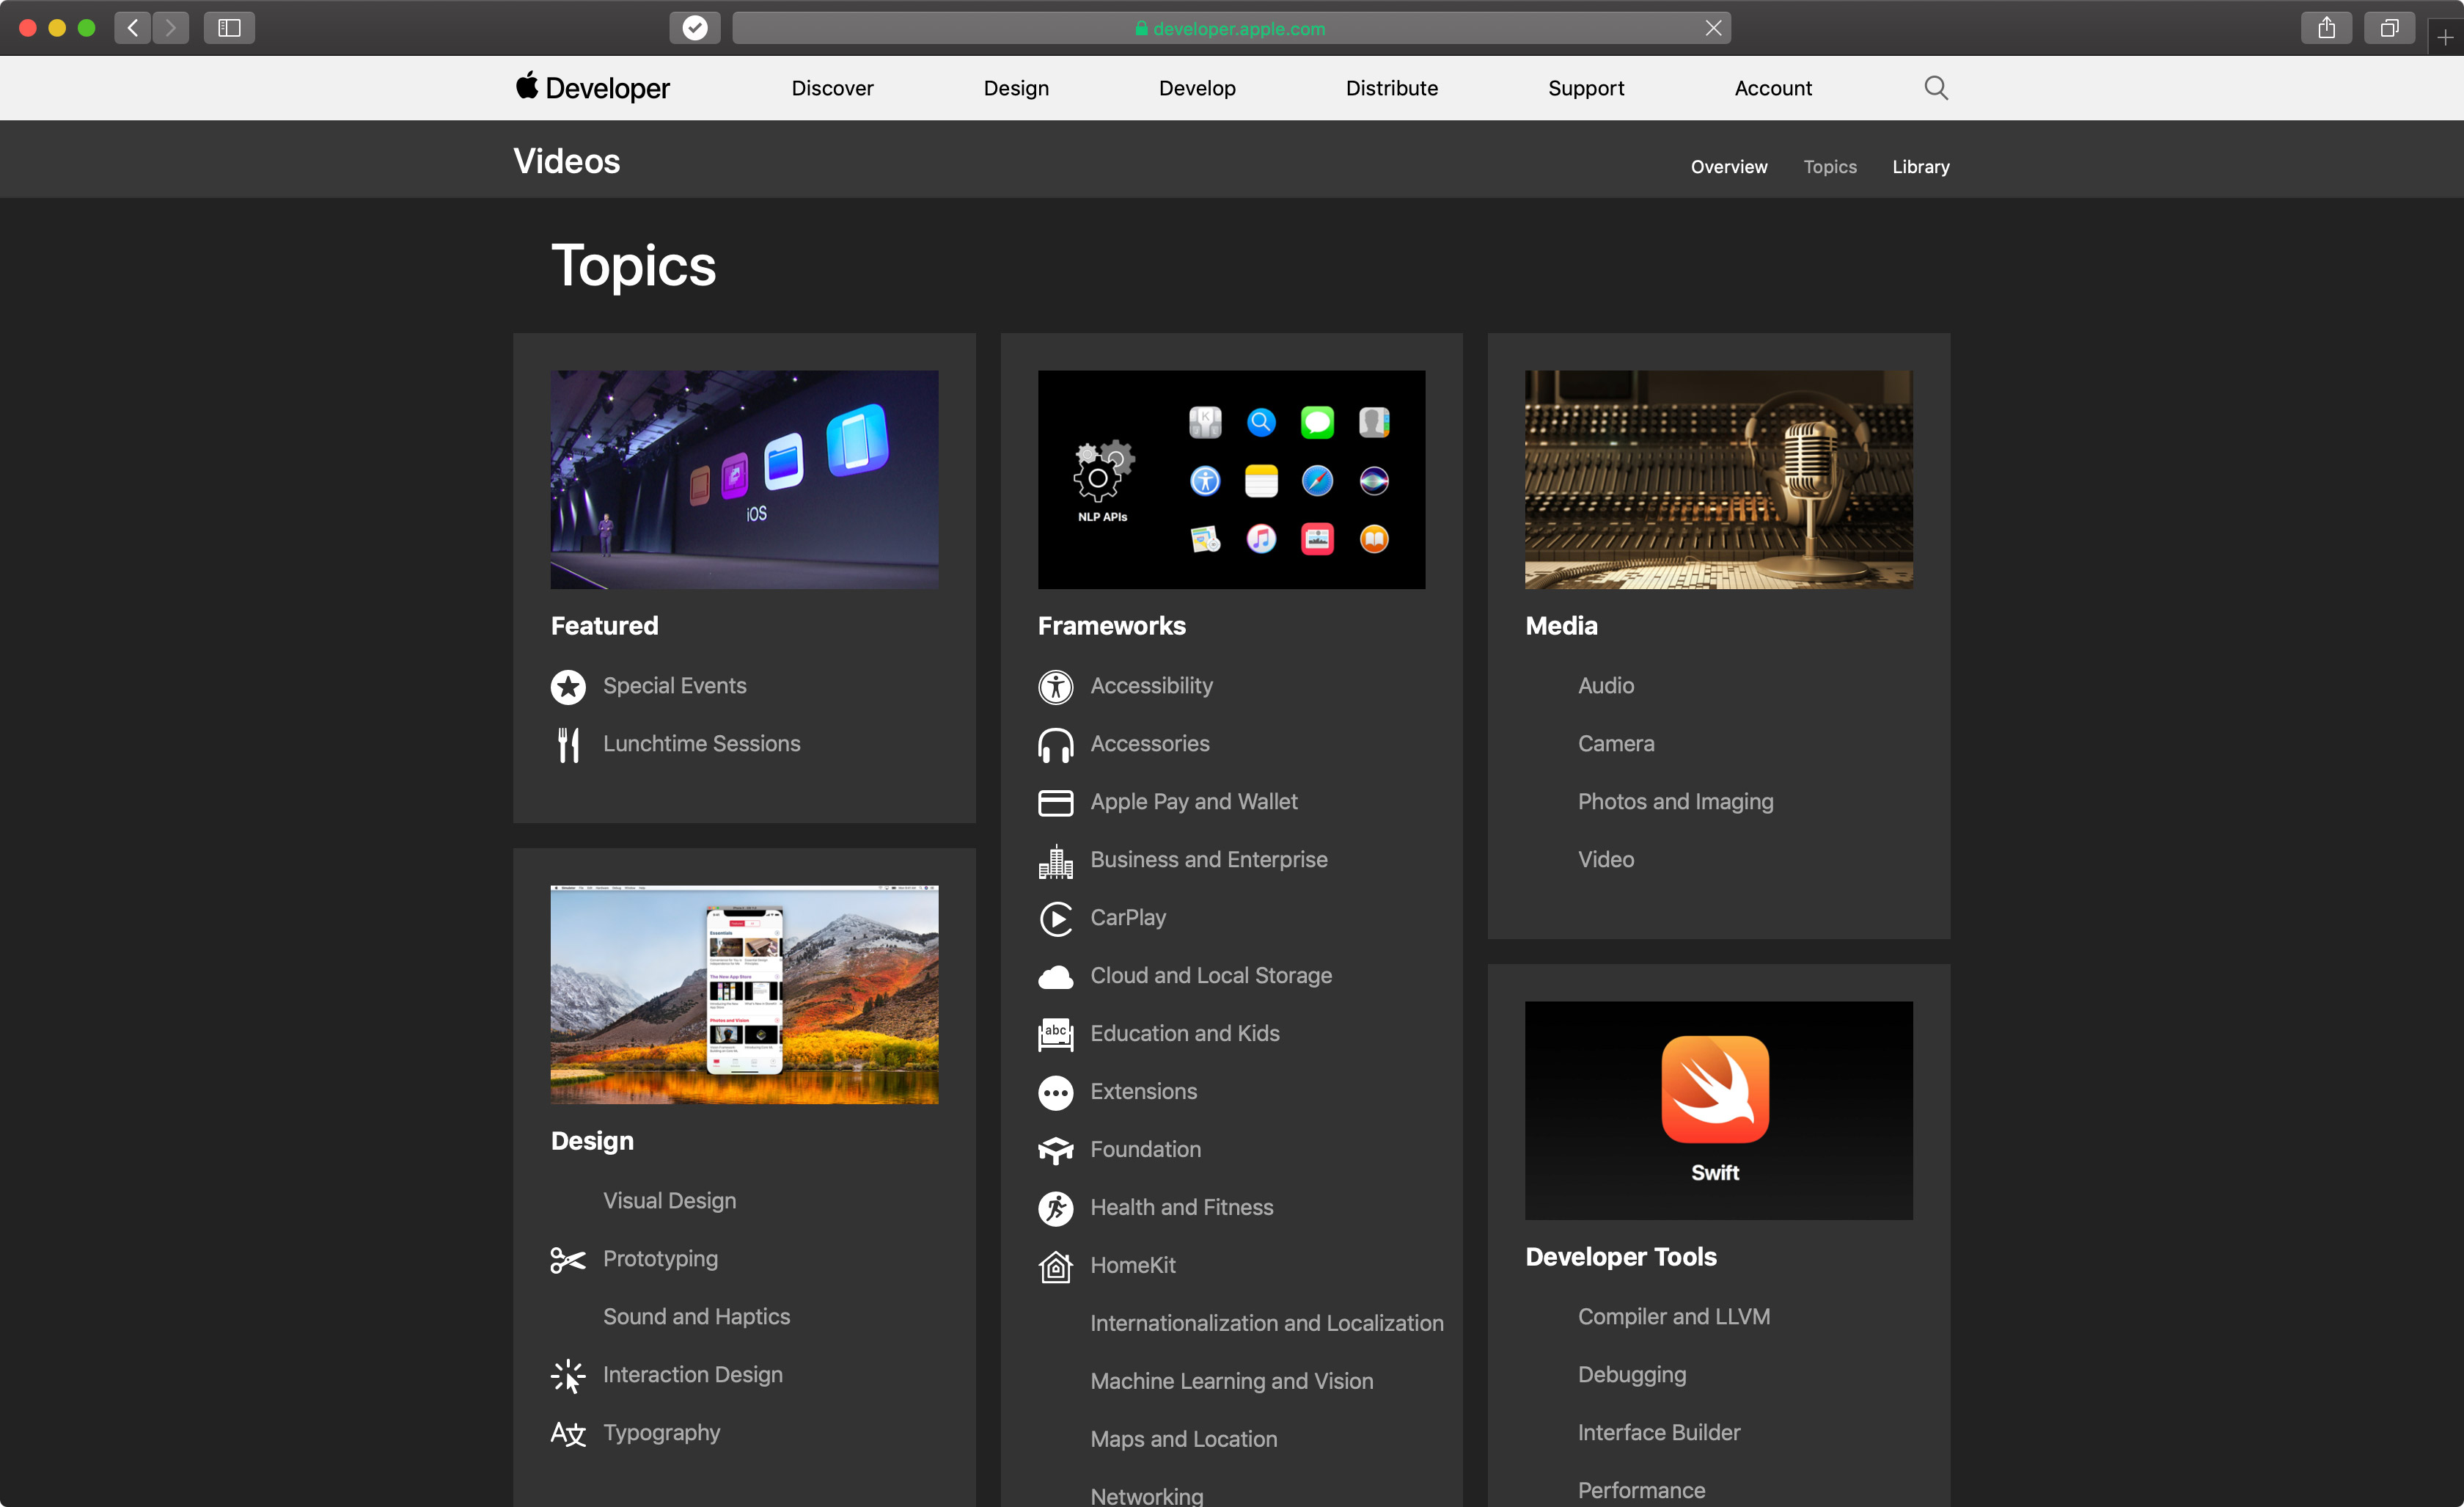This screenshot has width=2464, height=1507.
Task: Click the HomeKit house icon
Action: [x=1055, y=1266]
